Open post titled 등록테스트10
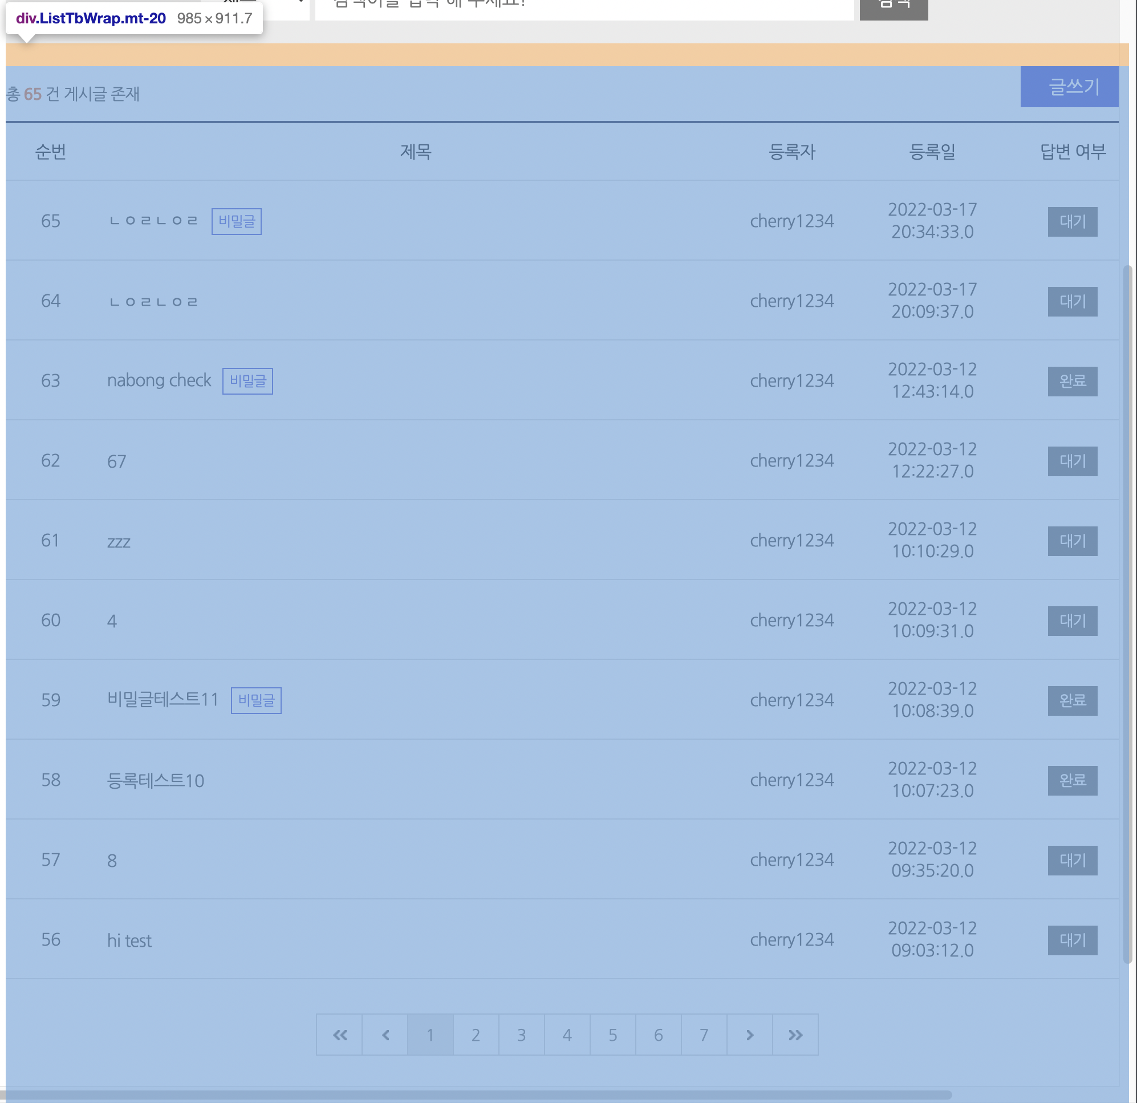Image resolution: width=1137 pixels, height=1103 pixels. point(156,780)
